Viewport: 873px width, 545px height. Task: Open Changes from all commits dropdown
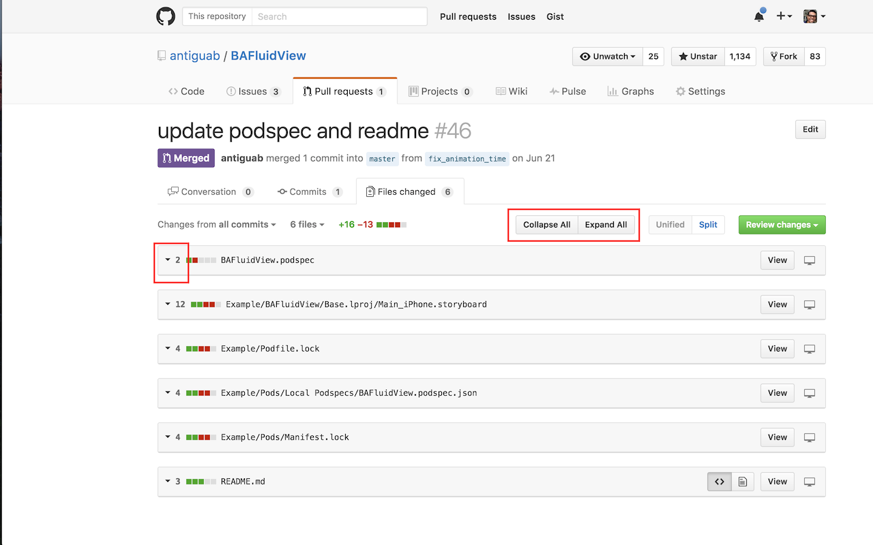(217, 224)
